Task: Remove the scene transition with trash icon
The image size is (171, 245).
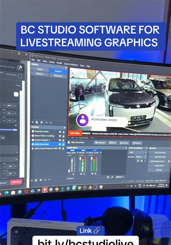Action: (x=142, y=161)
